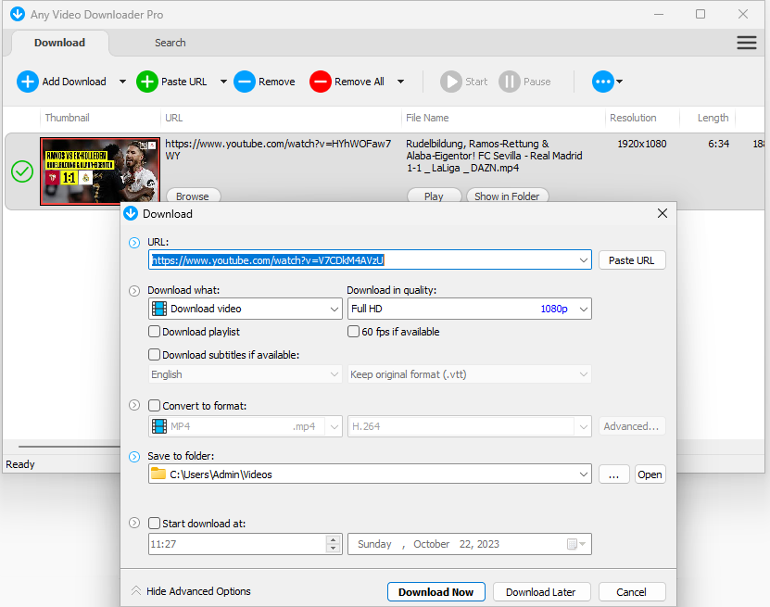Viewport: 770px width, 607px height.
Task: Open the Paste URL toolbar dropdown arrow
Action: (223, 82)
